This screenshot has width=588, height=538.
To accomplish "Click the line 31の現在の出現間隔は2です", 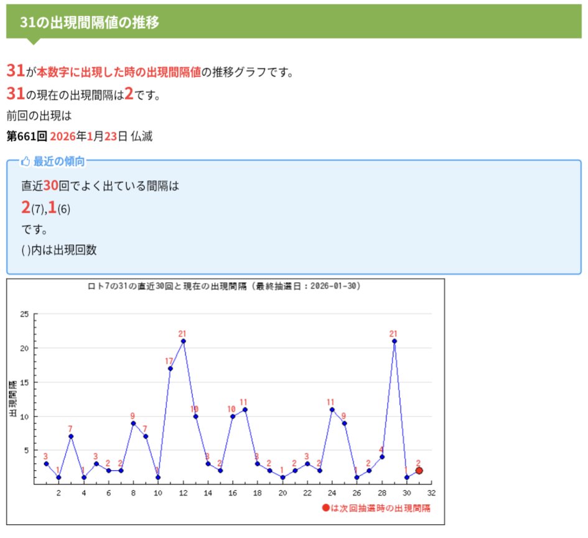I will pyautogui.click(x=83, y=94).
